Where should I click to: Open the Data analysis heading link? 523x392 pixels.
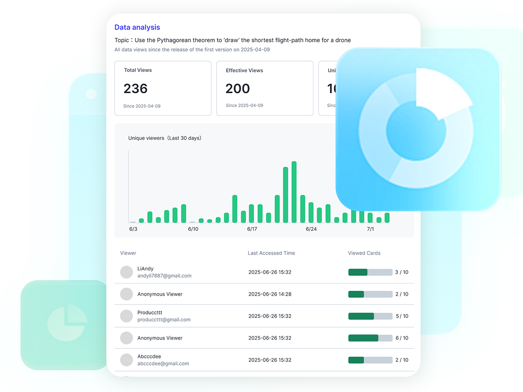[x=137, y=27]
